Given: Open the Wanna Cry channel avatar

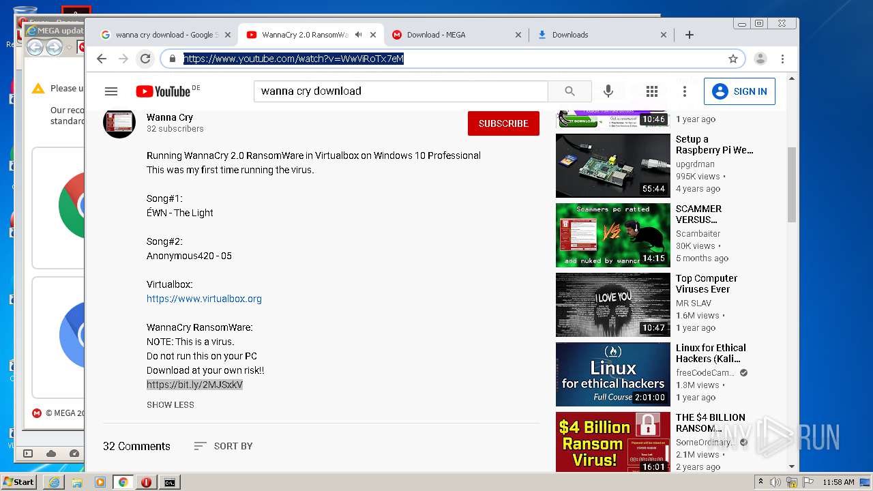Looking at the screenshot, I should (119, 123).
